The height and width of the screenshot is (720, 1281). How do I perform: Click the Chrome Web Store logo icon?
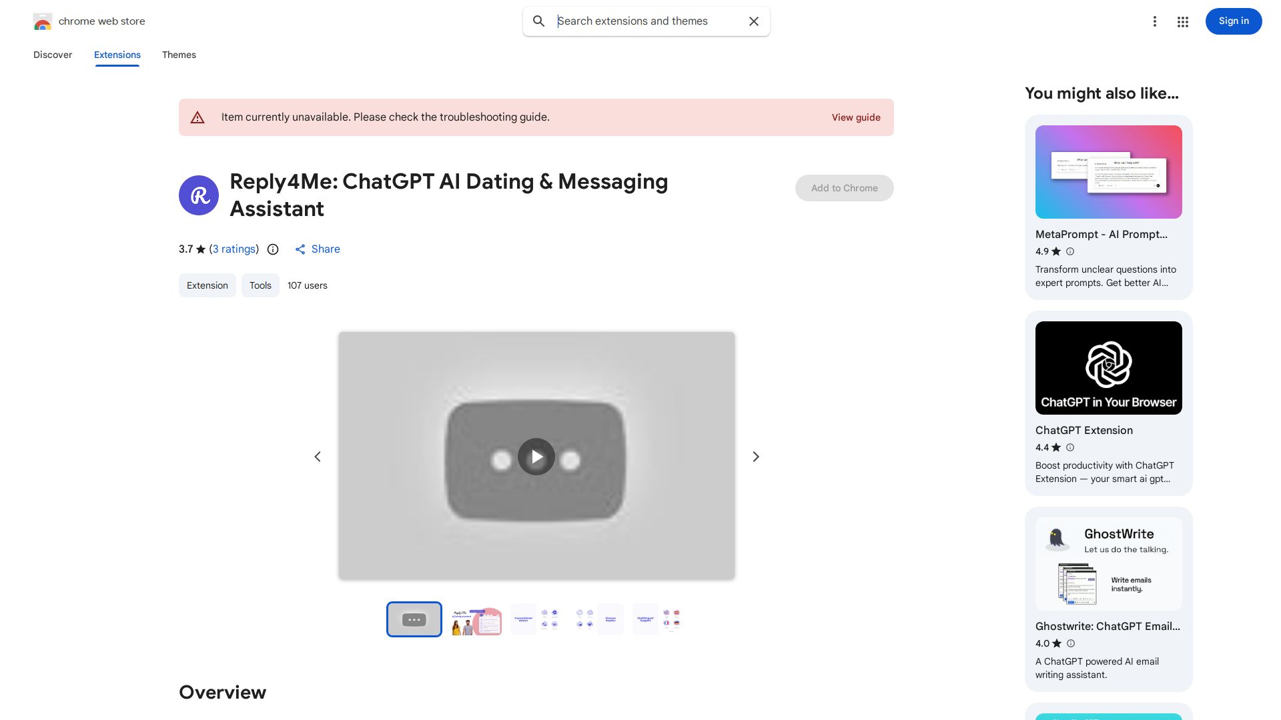43,21
